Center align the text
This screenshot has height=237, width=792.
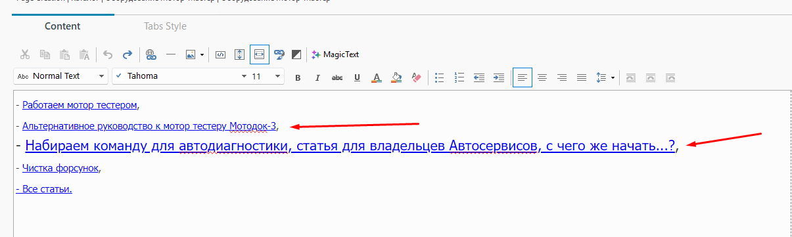(542, 77)
